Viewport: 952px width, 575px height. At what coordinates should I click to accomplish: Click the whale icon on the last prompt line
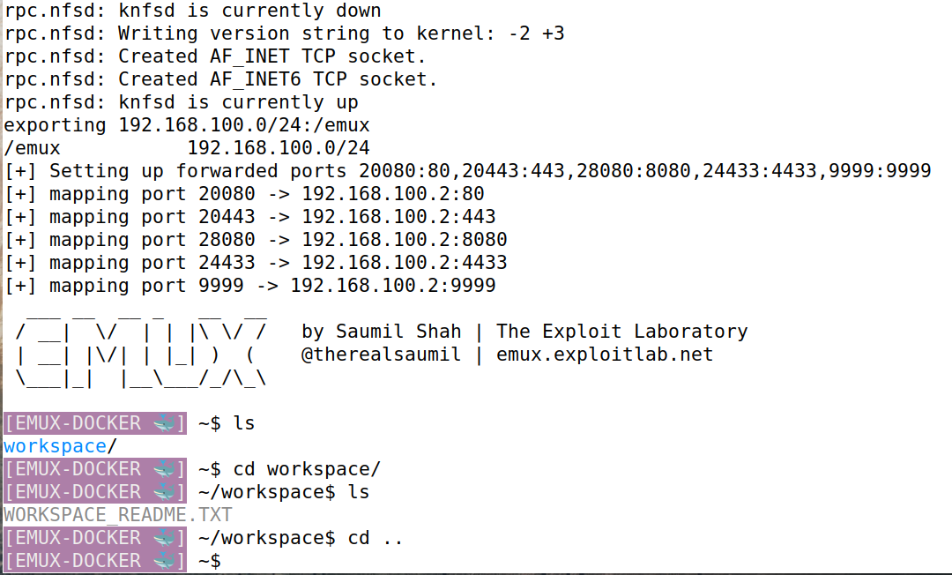pos(164,560)
